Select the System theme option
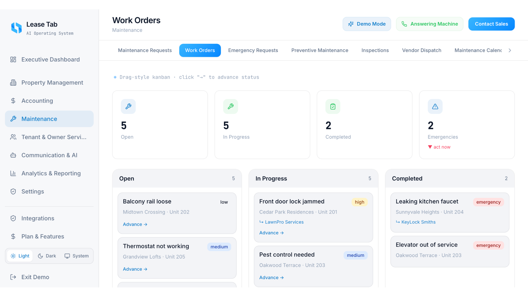Screen dimensions: 528x297 [76, 256]
